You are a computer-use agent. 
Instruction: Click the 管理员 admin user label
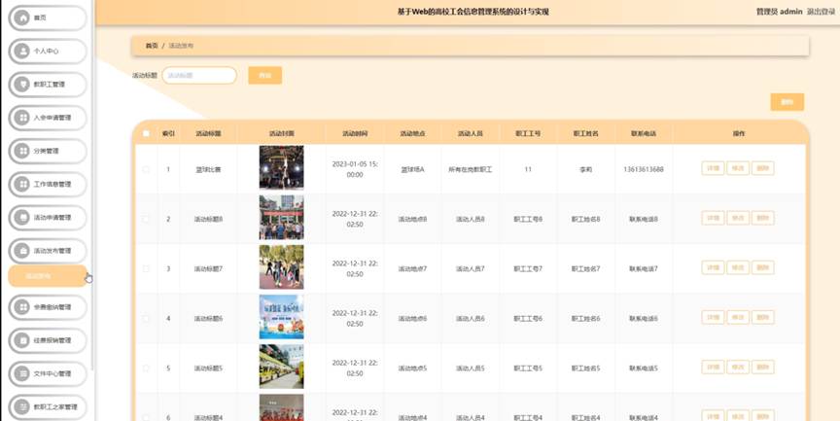[x=779, y=12]
